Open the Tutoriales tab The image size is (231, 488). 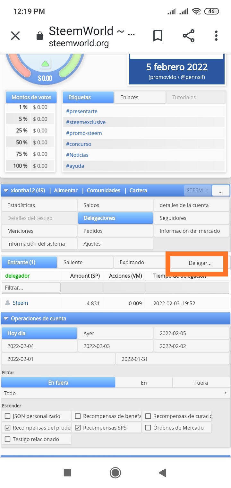[196, 97]
